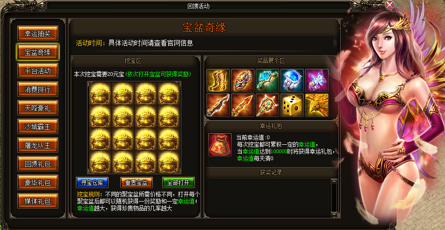Click the golden phoenix prize icon
The height and width of the screenshot is (230, 445).
pos(317,105)
